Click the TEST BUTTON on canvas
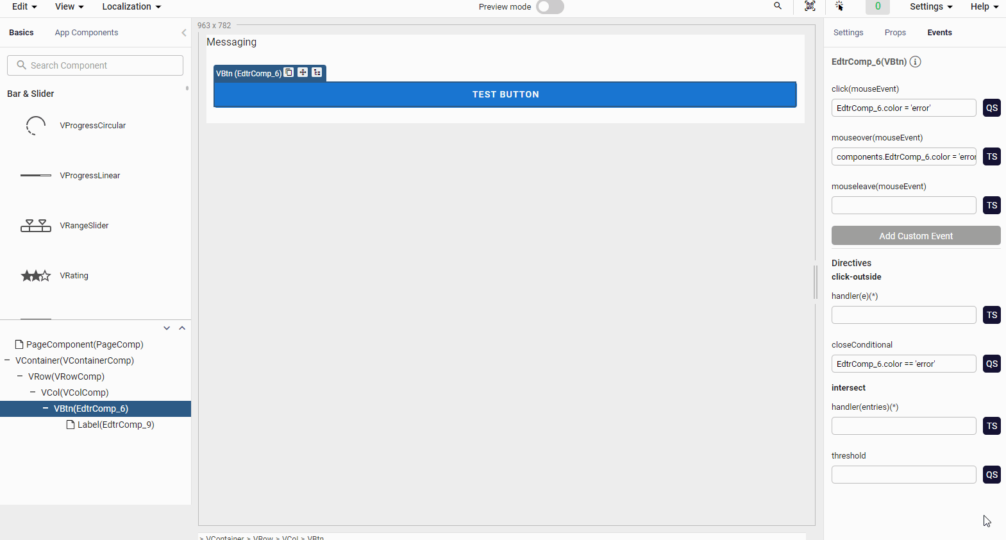This screenshot has height=540, width=1006. [505, 94]
